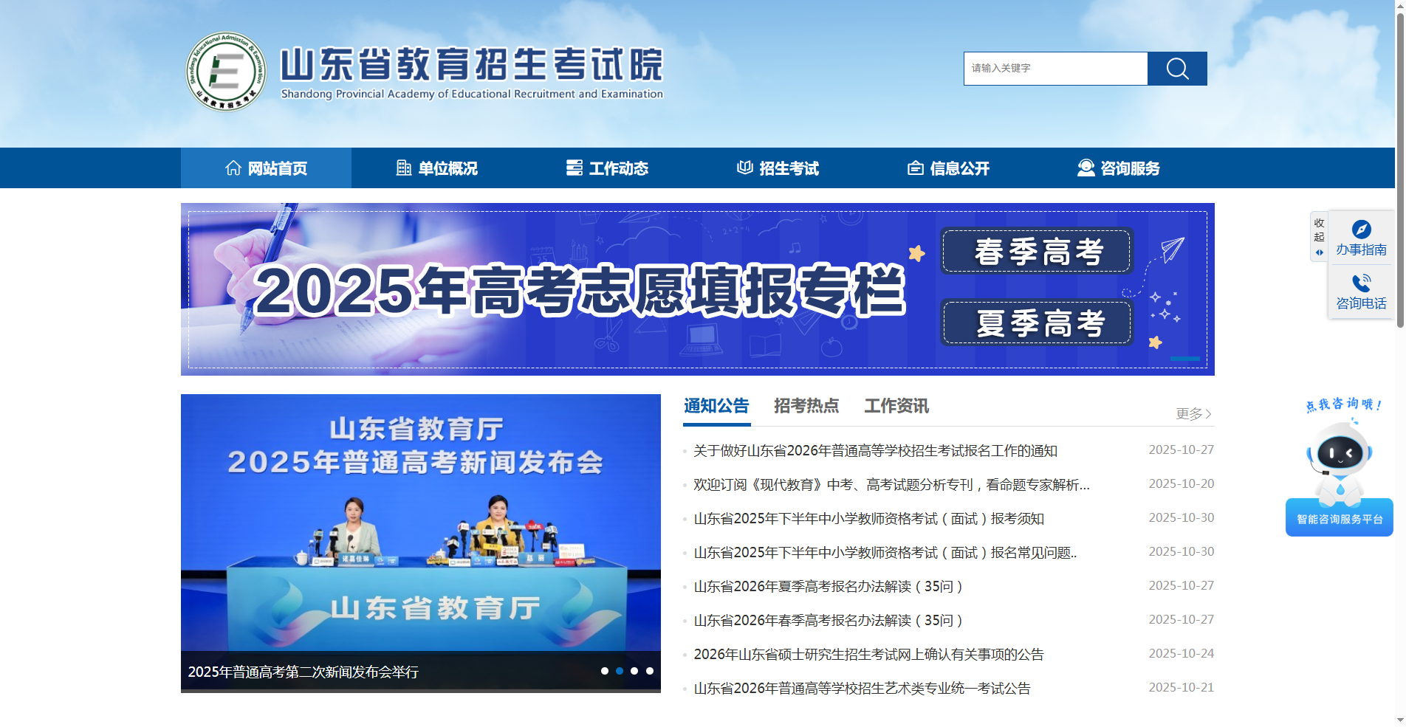Screen dimensions: 1406x727
Task: Click the 请输入关键字 search field
Action: click(1054, 68)
